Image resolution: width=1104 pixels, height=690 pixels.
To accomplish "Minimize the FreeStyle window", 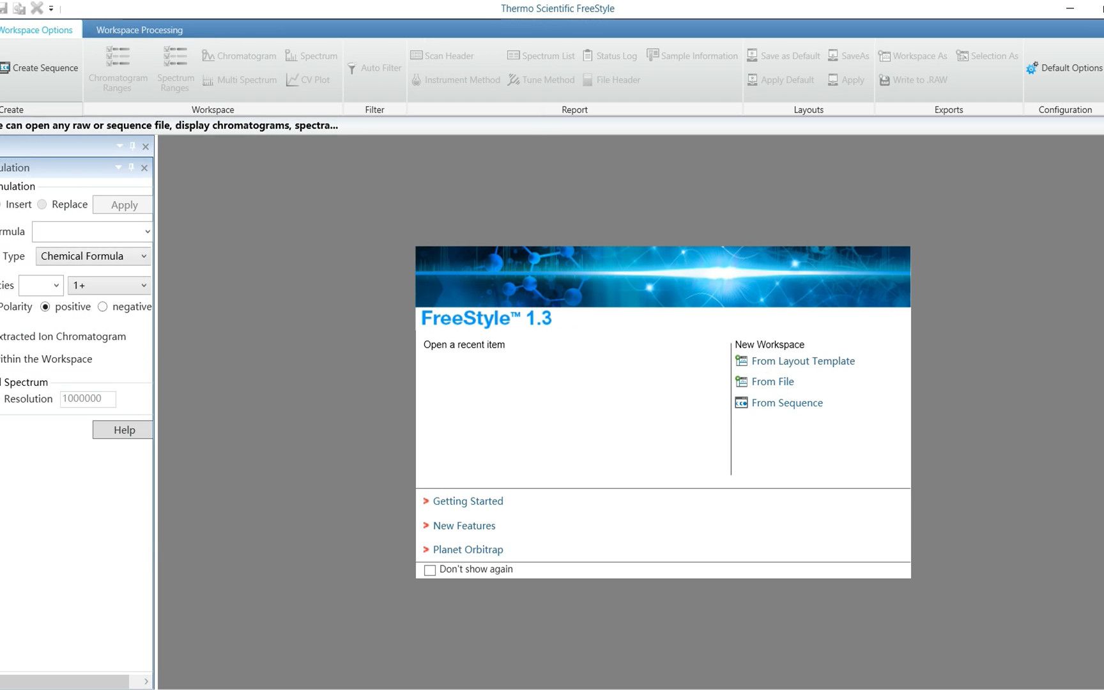I will [1070, 8].
